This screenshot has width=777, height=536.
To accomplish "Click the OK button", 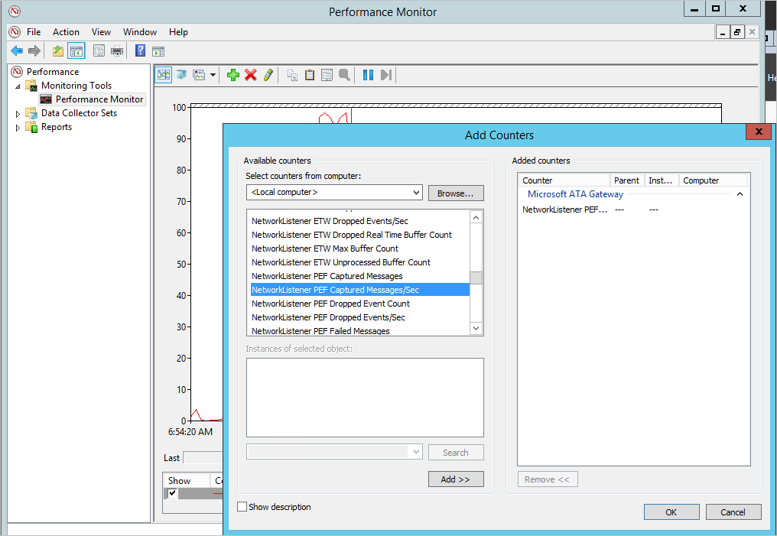I will point(671,512).
